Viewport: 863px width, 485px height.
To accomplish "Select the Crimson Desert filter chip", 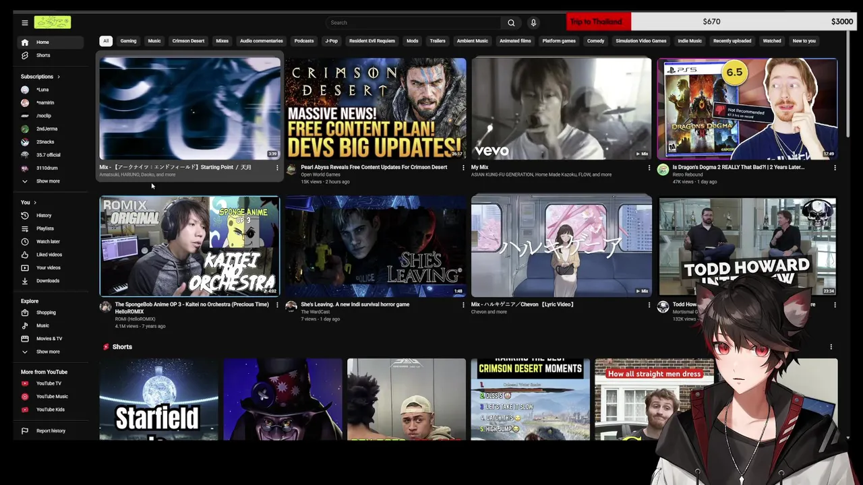I will pos(188,41).
